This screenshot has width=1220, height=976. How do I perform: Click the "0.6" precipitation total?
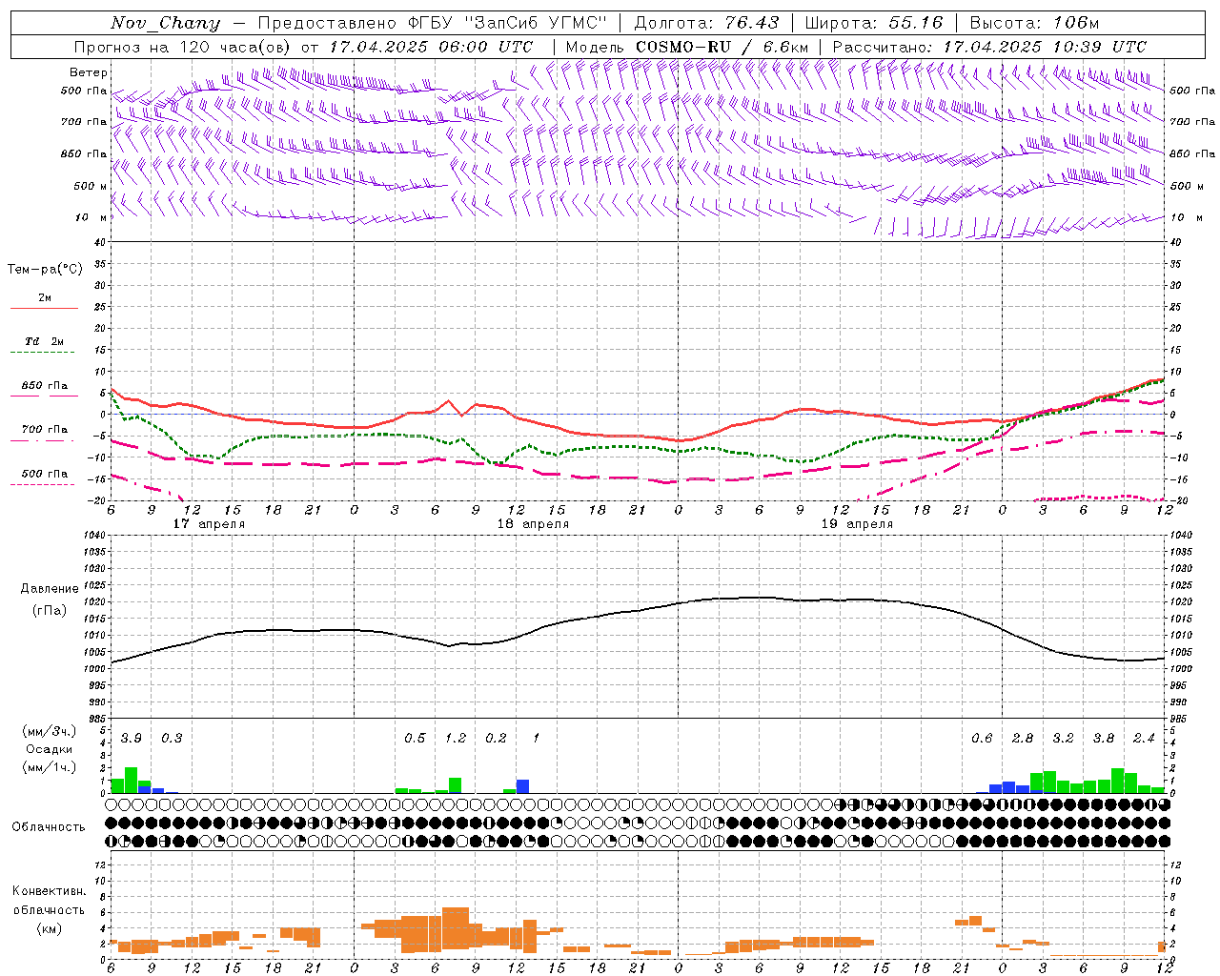982,739
